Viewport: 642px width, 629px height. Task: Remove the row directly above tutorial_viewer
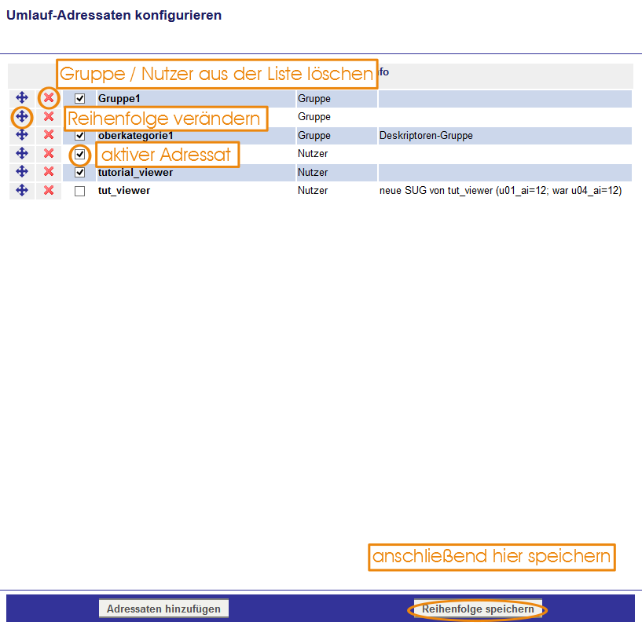[x=49, y=153]
